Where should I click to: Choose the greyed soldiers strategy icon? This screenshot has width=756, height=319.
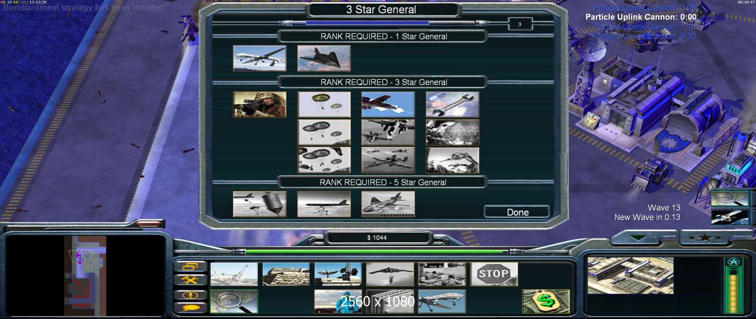[x=442, y=274]
